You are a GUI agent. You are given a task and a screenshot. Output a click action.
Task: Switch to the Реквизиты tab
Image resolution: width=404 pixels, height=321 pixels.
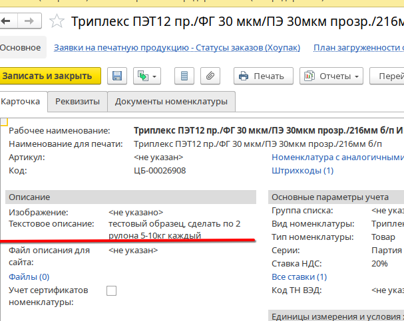coord(77,102)
